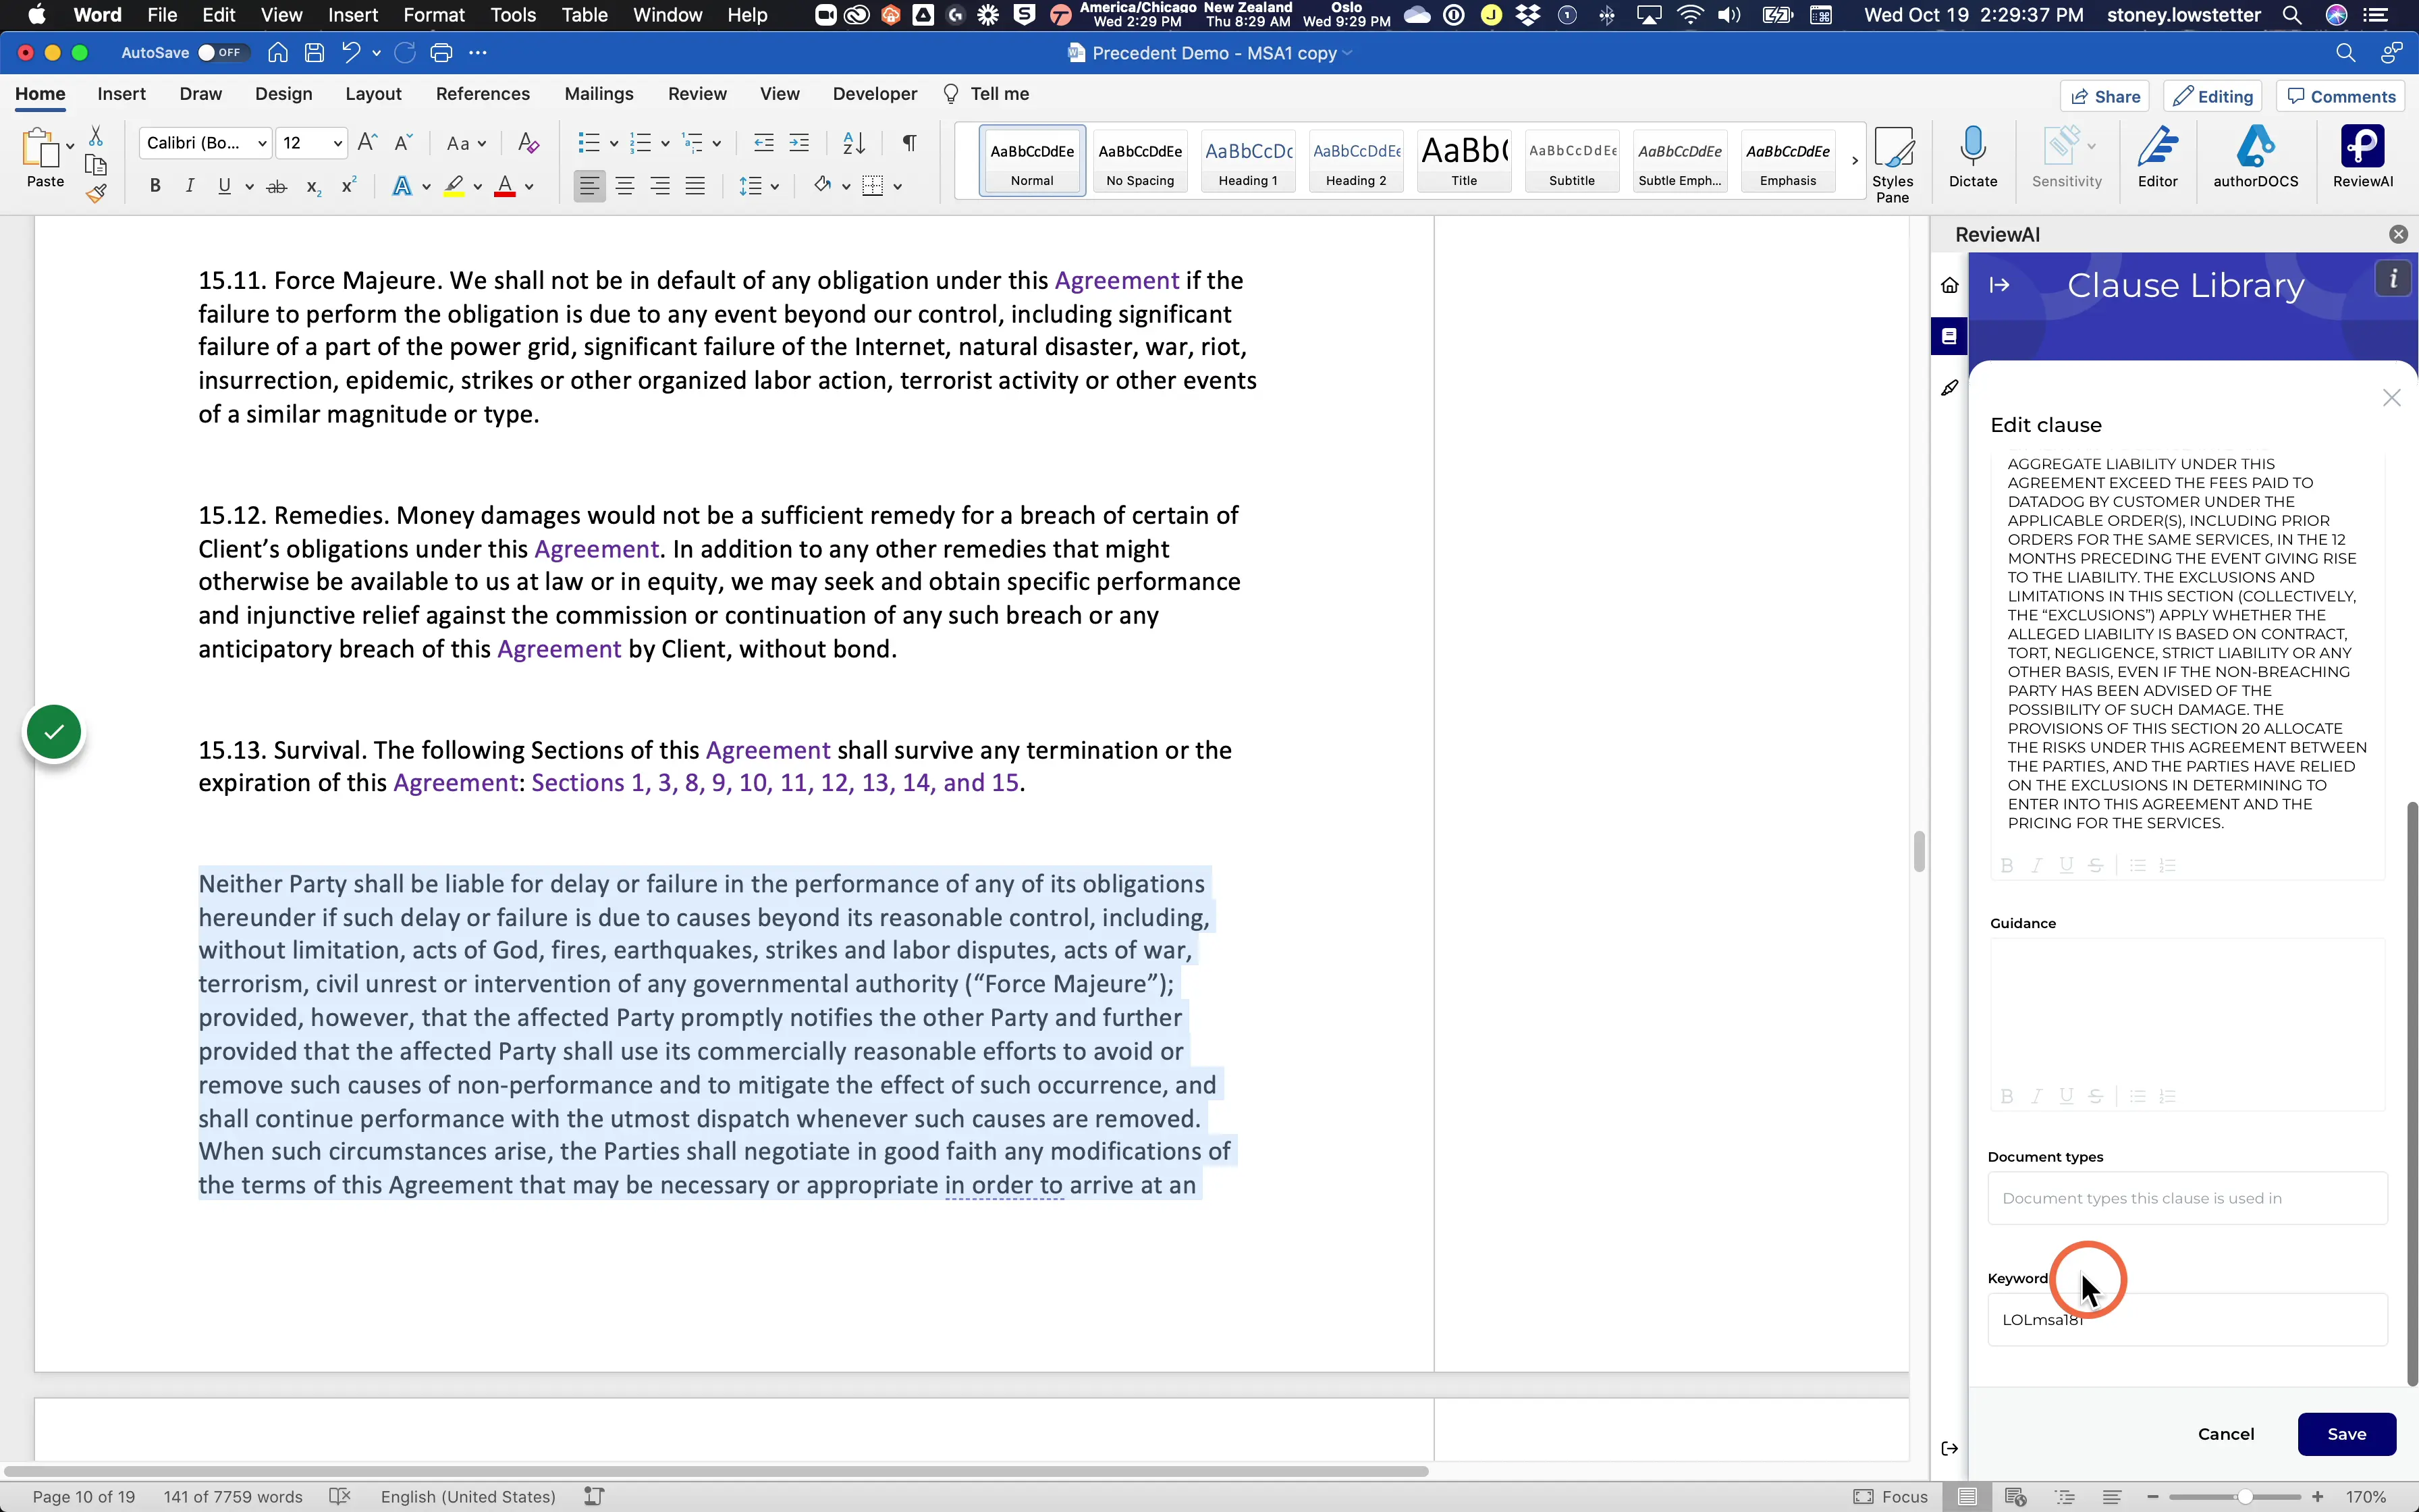
Task: Cancel the clause edit
Action: click(2226, 1434)
